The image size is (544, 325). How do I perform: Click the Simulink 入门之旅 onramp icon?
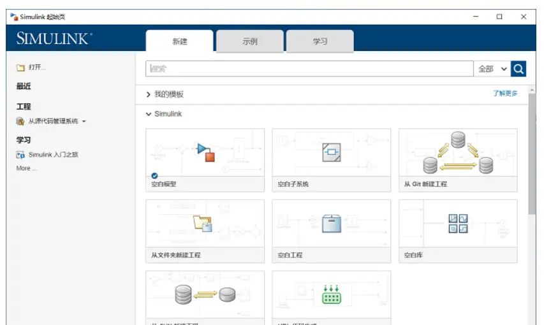click(20, 155)
